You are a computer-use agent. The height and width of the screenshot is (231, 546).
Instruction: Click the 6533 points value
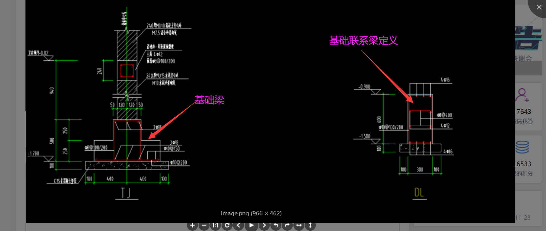[523, 164]
